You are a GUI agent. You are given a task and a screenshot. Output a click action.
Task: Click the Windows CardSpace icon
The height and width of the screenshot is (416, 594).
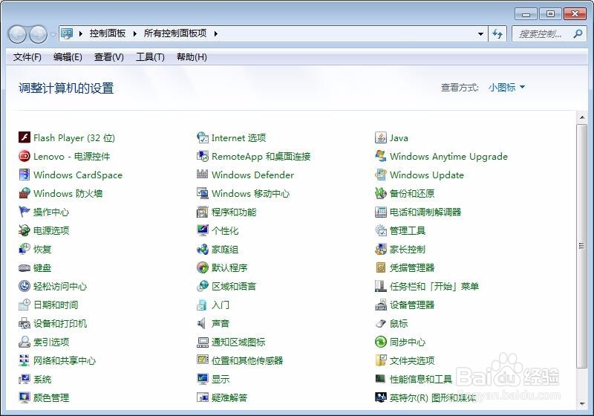click(25, 175)
